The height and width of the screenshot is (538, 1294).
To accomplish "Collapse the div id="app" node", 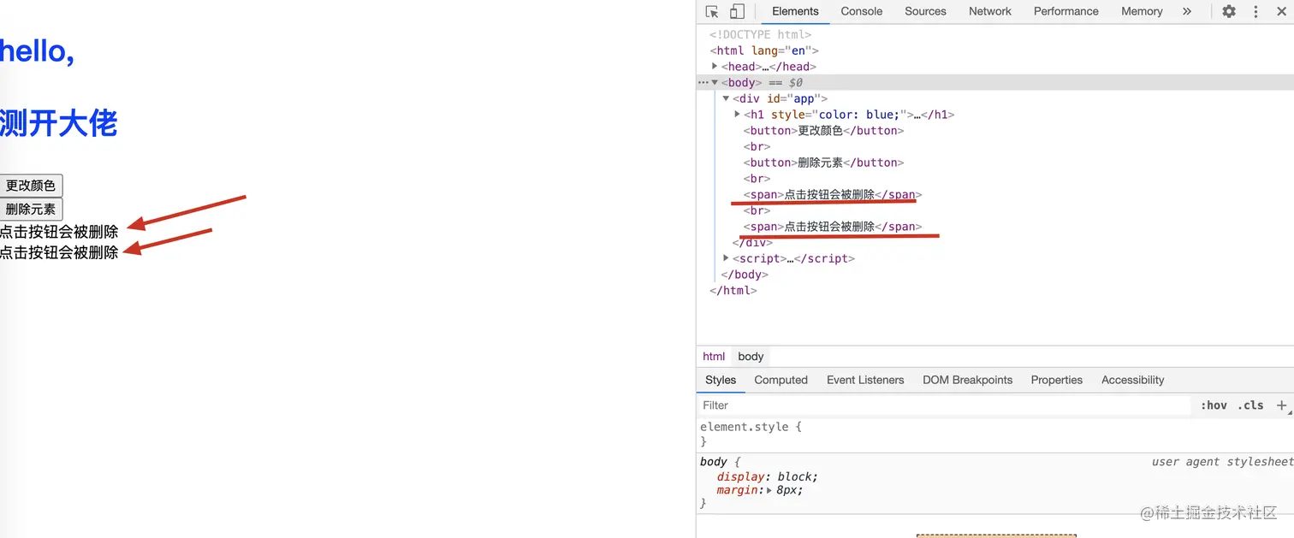I will 726,98.
